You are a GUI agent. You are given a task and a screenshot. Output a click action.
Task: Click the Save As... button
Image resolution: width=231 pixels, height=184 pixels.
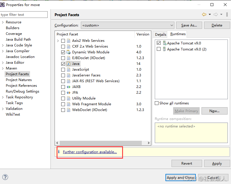coord(189,25)
